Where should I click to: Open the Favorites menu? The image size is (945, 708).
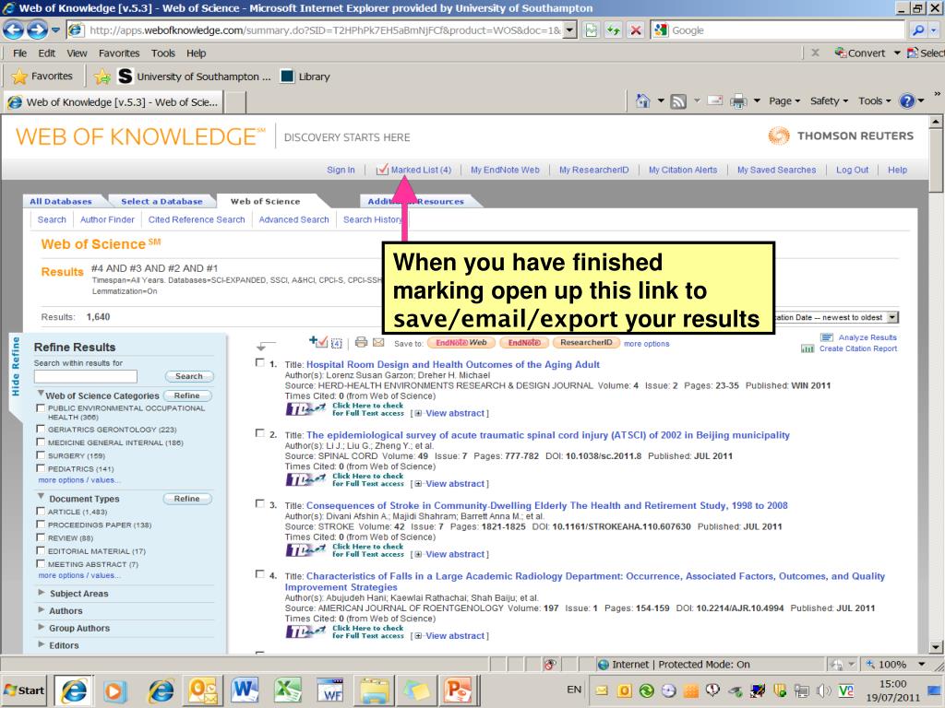click(119, 53)
